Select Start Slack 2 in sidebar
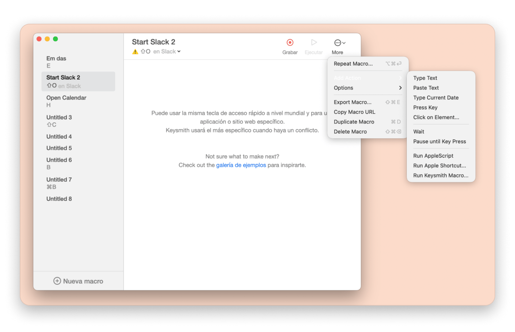Screen dimensions: 515x332 pos(78,82)
